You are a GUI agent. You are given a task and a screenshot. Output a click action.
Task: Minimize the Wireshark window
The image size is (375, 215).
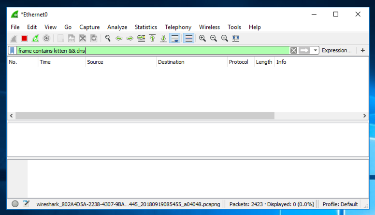(314, 14)
